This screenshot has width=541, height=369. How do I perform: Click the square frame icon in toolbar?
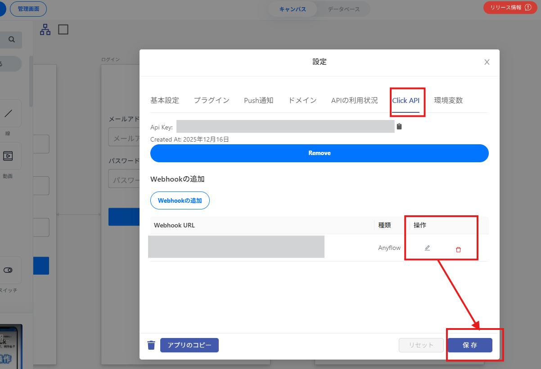[63, 30]
